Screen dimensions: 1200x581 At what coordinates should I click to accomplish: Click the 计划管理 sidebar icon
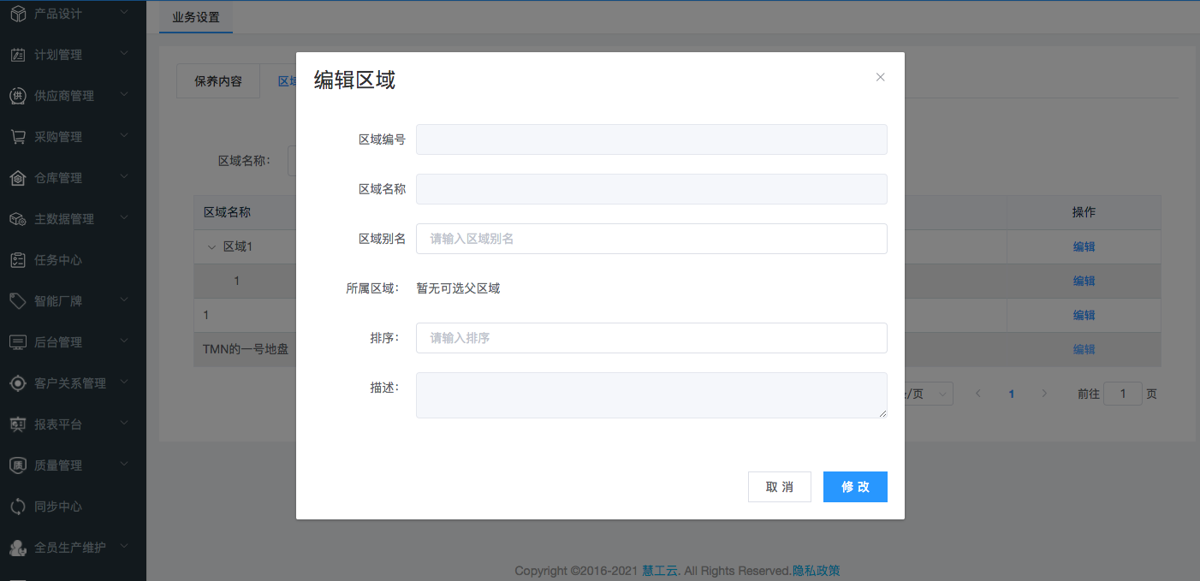click(18, 55)
